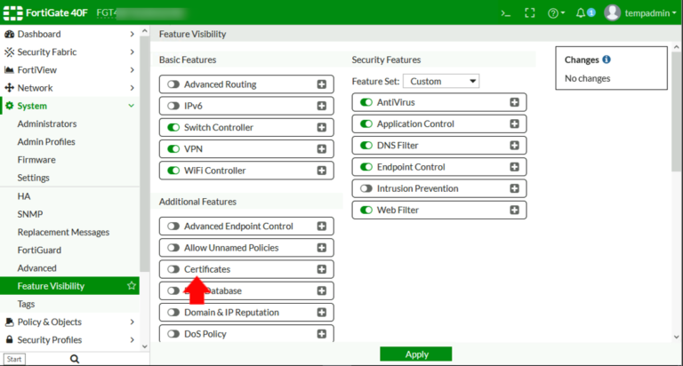Enable the Intrusion Prevention toggle

[x=366, y=188]
